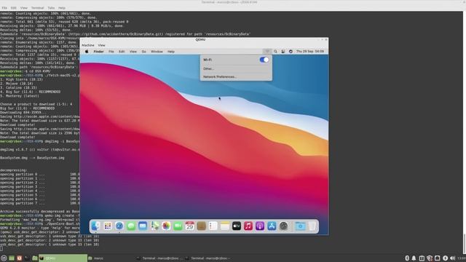This screenshot has width=466, height=262.
Task: Open the QEMU View menu
Action: (102, 45)
